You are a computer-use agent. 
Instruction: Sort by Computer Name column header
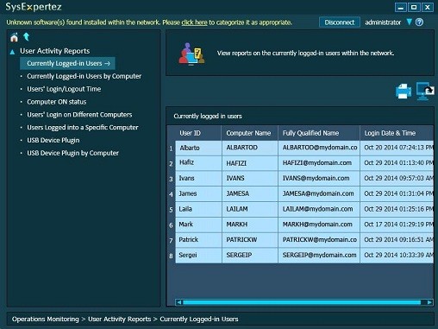point(249,133)
